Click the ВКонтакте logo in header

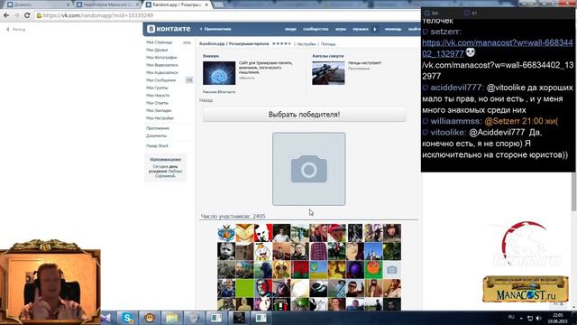[169, 29]
